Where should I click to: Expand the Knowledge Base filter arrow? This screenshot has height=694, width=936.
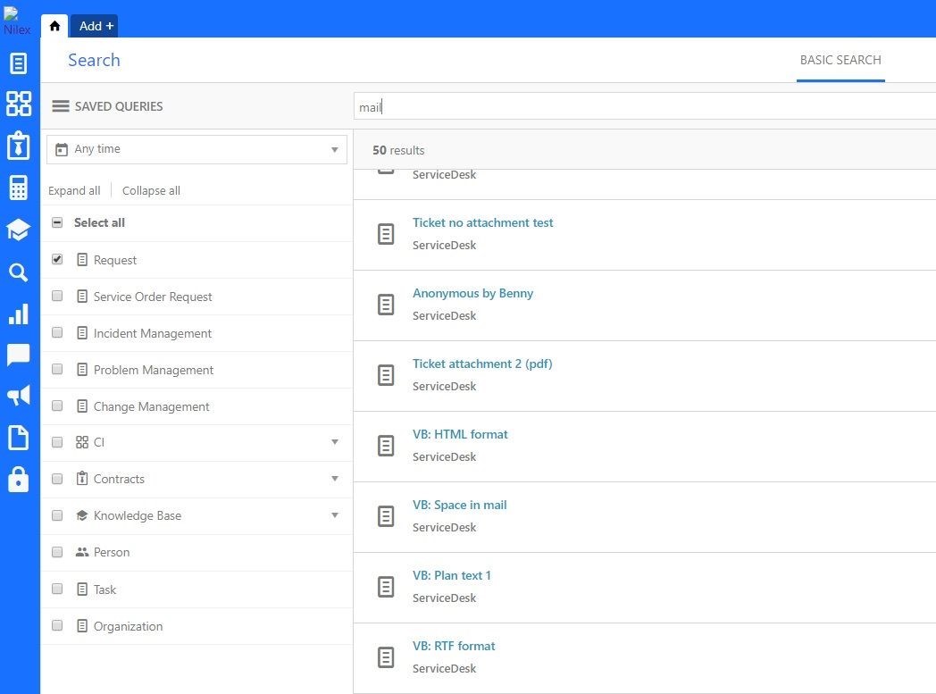pos(335,515)
